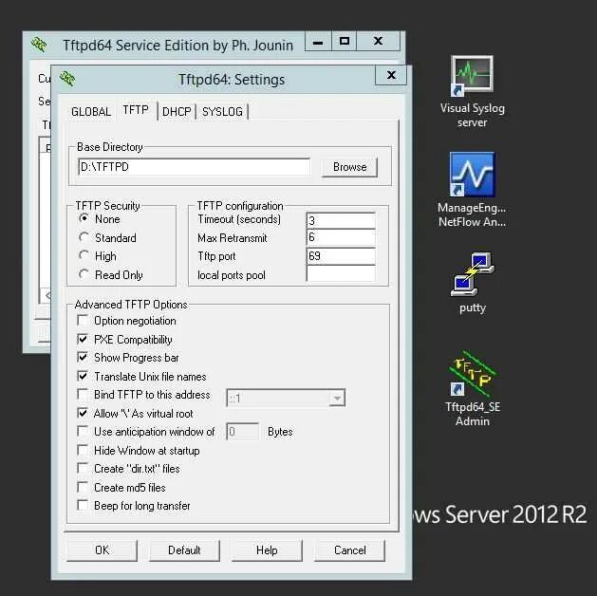Open the bind address dropdown
Screen dimensions: 597x596
coord(337,398)
